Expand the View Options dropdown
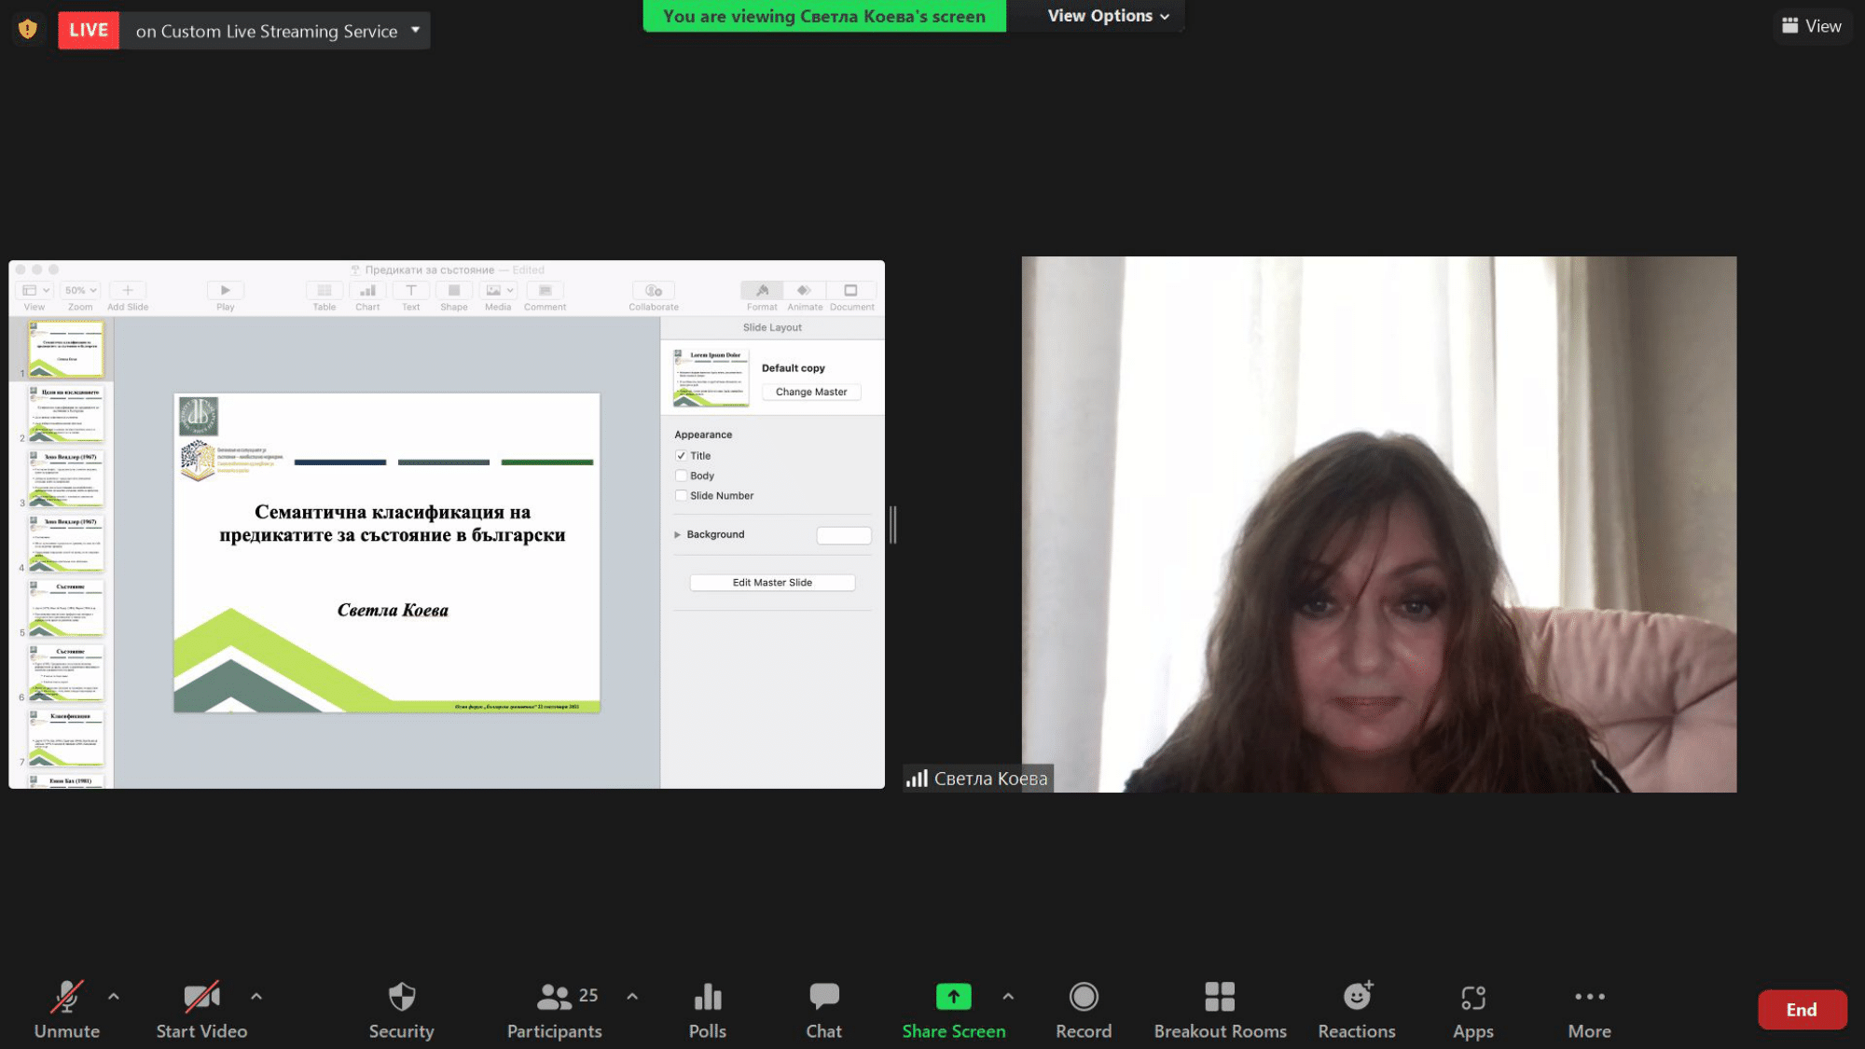Screen dimensions: 1865x1049 1108,16
